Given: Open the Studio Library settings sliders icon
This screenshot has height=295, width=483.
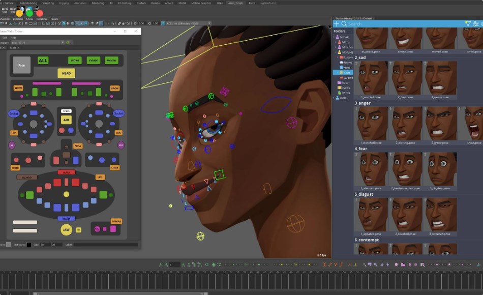Looking at the screenshot, I should coord(476,23).
